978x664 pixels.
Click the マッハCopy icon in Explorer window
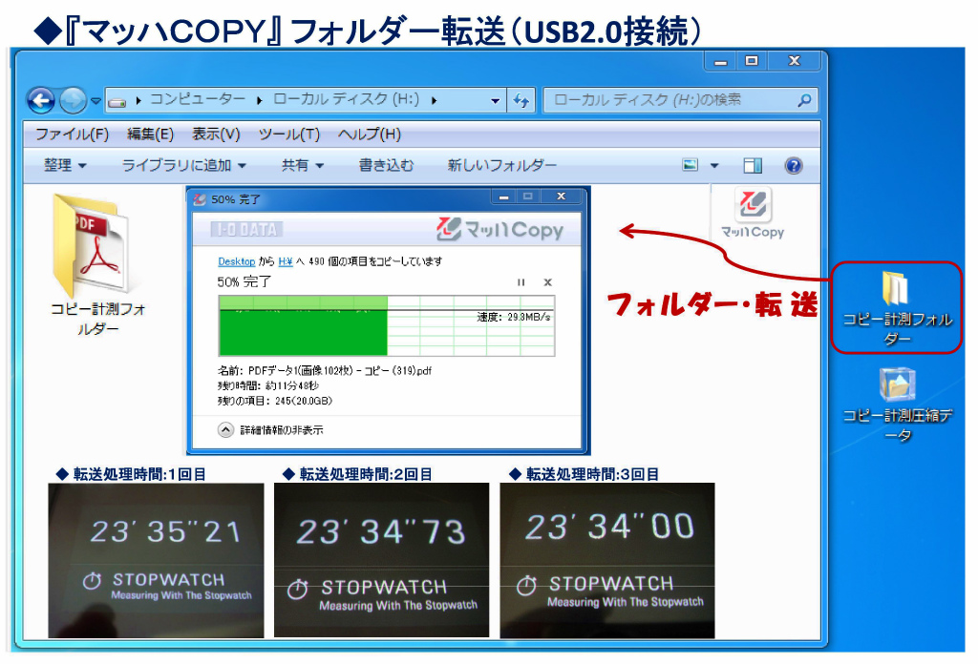[753, 213]
